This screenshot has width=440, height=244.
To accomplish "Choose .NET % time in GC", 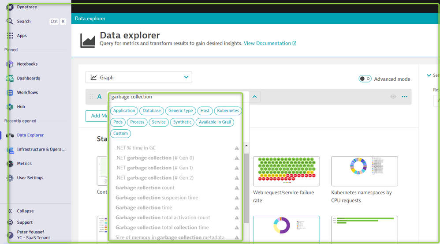I will [x=135, y=148].
